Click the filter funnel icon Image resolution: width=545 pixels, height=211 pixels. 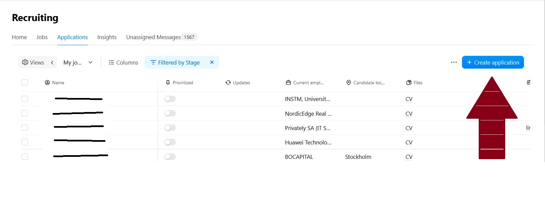153,63
